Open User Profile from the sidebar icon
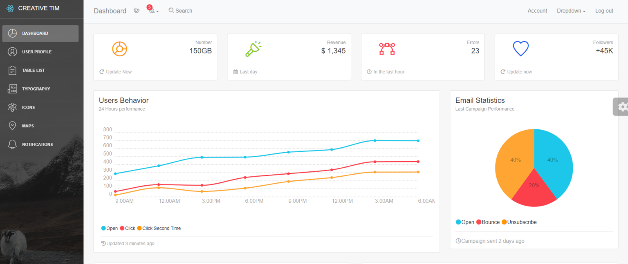 pyautogui.click(x=12, y=52)
